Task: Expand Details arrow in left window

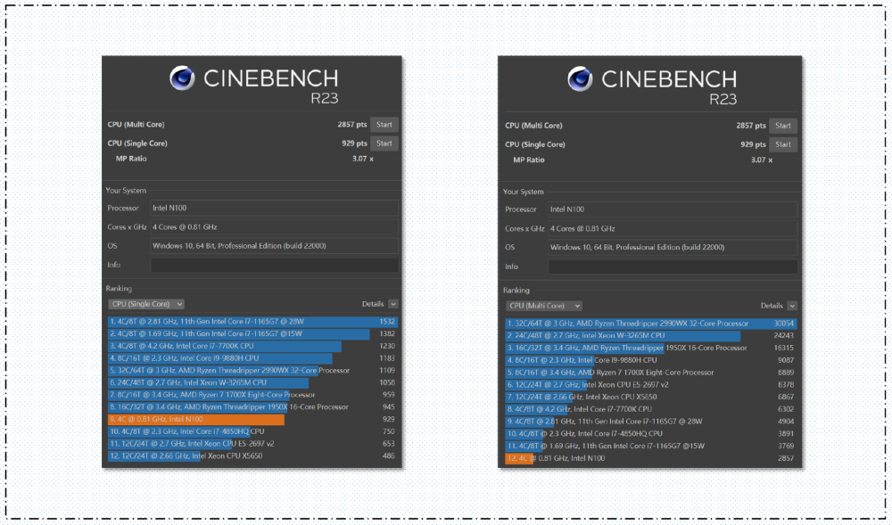Action: [393, 304]
